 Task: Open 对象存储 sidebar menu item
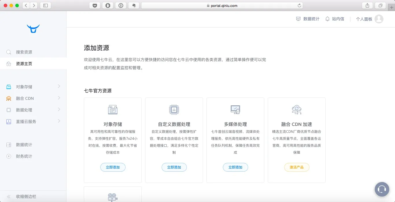[33, 87]
